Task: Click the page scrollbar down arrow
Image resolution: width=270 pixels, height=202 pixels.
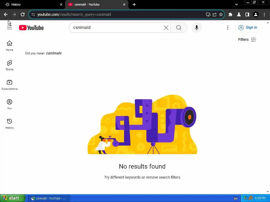Action: click(x=268, y=192)
